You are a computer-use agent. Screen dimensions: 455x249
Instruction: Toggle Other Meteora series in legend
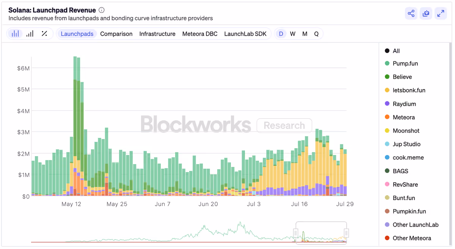(408, 238)
